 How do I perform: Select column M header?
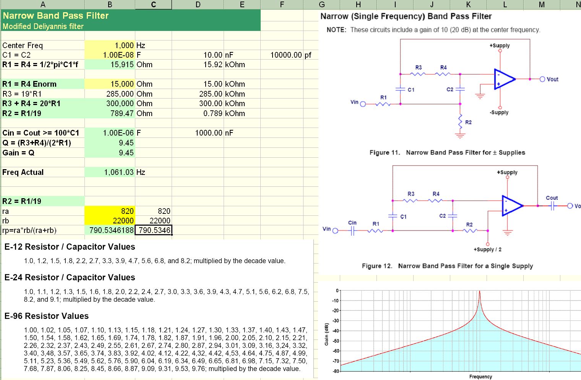(541, 5)
